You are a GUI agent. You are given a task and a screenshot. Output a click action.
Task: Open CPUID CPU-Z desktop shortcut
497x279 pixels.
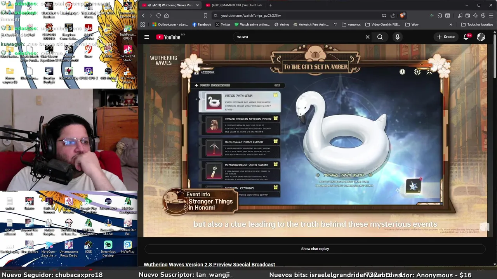(89, 72)
